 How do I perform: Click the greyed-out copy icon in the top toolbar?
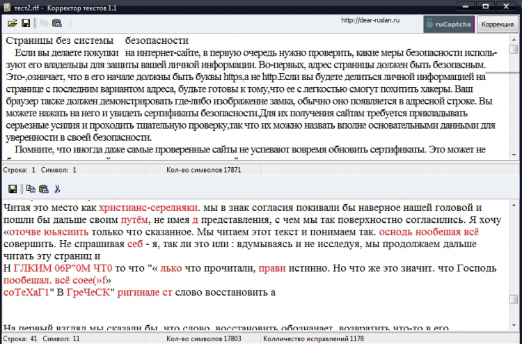[x=43, y=24]
